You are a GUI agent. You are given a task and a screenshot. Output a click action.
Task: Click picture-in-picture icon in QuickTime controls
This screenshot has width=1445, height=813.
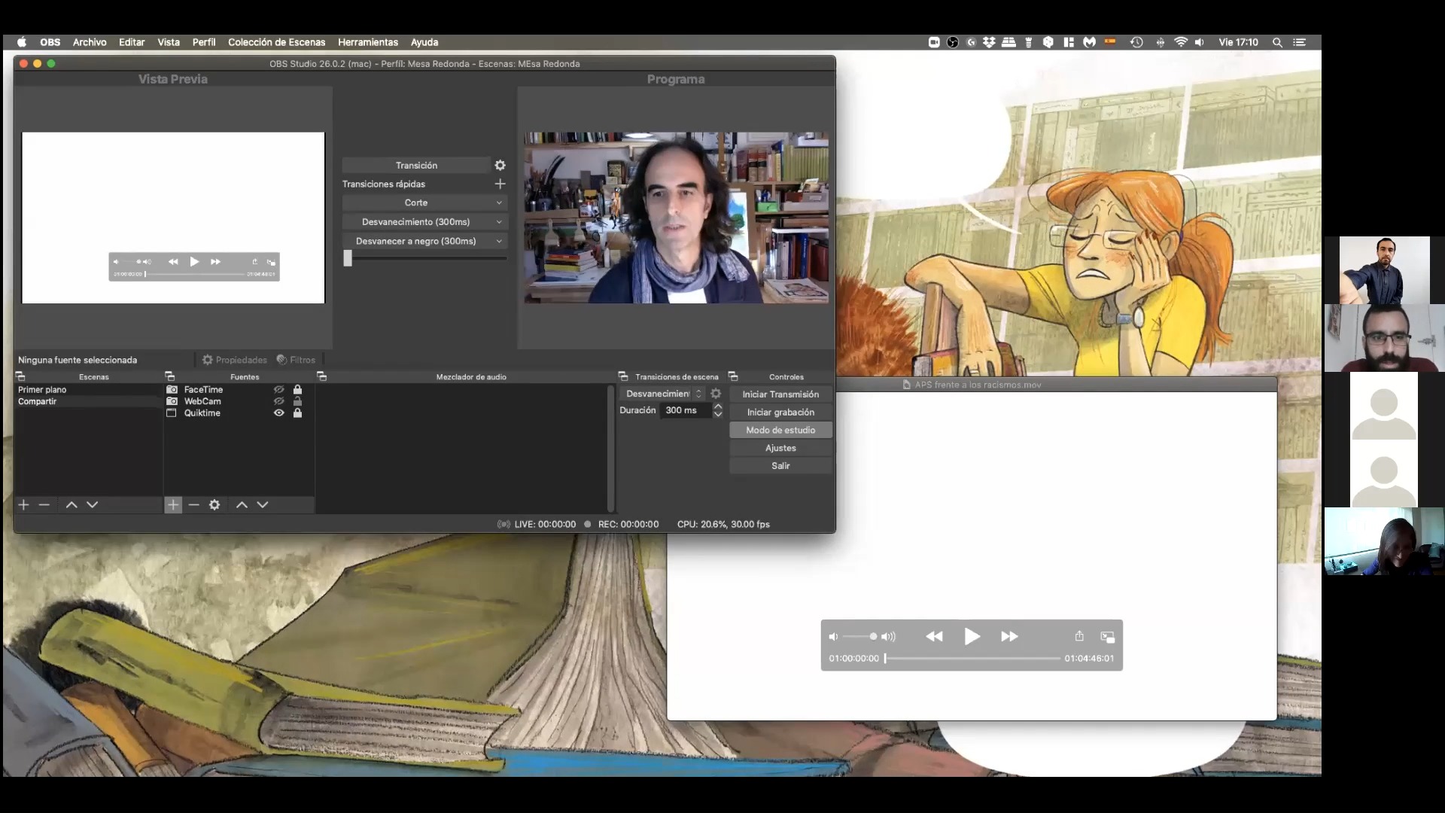(1107, 637)
